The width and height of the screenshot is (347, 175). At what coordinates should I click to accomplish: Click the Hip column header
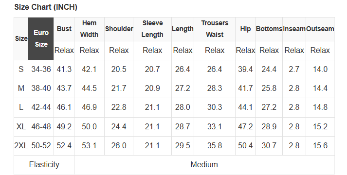point(245,29)
